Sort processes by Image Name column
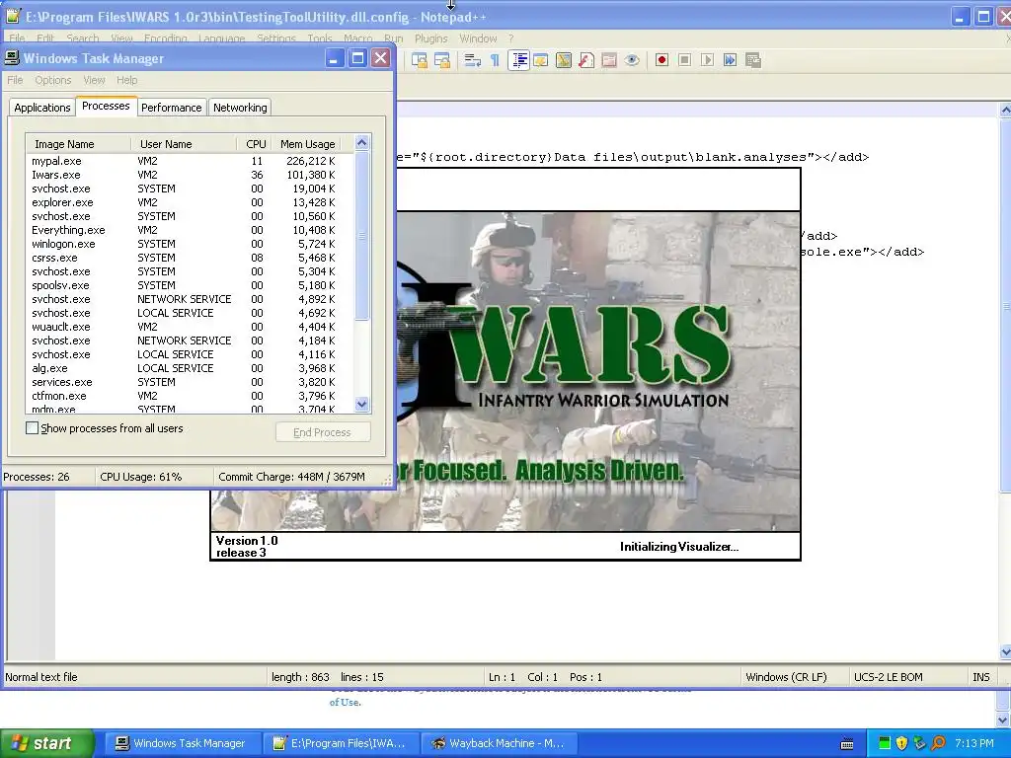The image size is (1011, 758). pyautogui.click(x=78, y=144)
